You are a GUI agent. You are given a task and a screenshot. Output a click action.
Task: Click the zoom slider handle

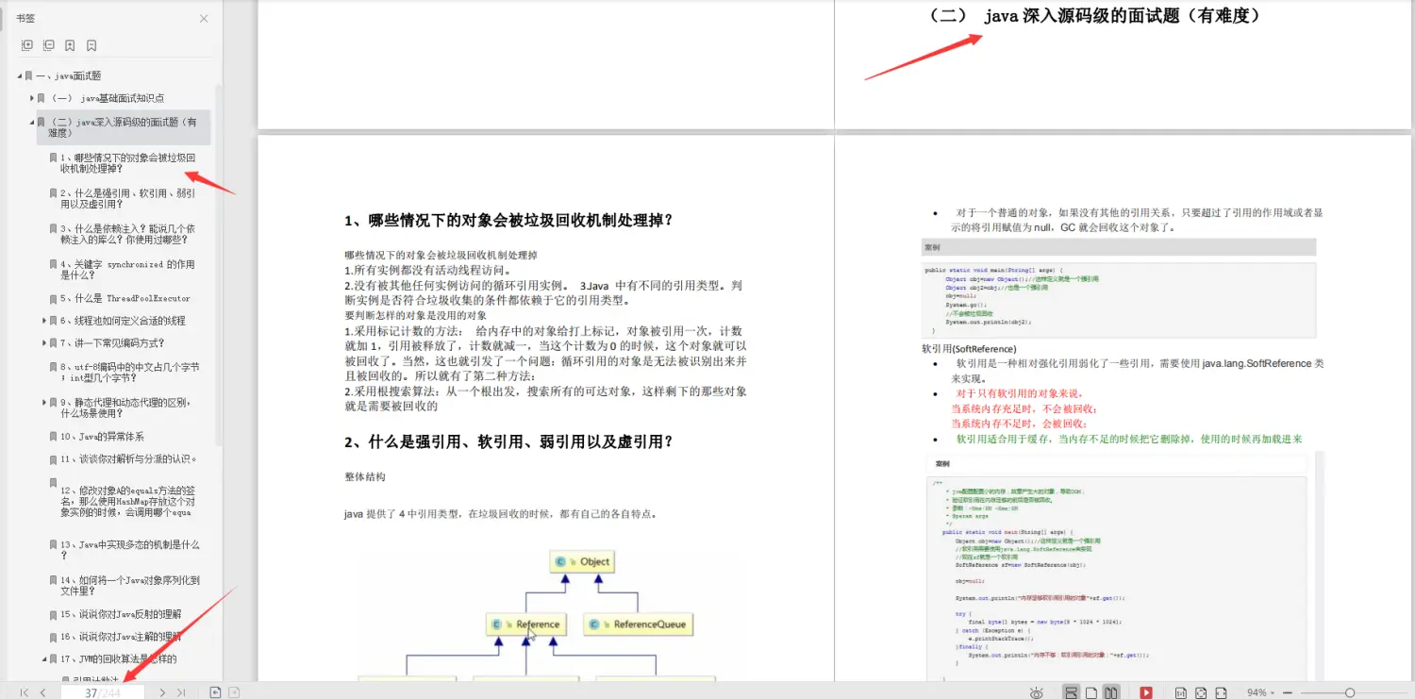pyautogui.click(x=1350, y=692)
